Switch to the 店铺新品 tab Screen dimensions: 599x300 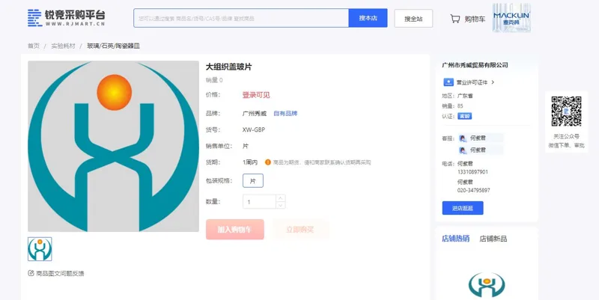pos(493,239)
